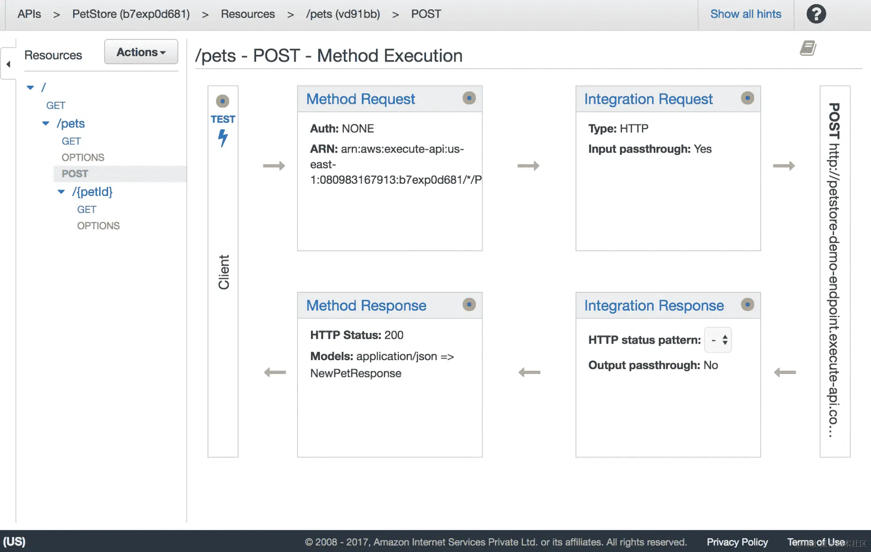Screen dimensions: 871x552
Task: Click the TEST lightning bolt icon
Action: click(223, 138)
